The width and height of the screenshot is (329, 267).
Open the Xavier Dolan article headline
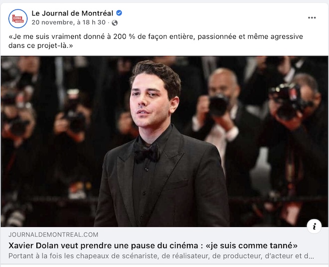(153, 246)
